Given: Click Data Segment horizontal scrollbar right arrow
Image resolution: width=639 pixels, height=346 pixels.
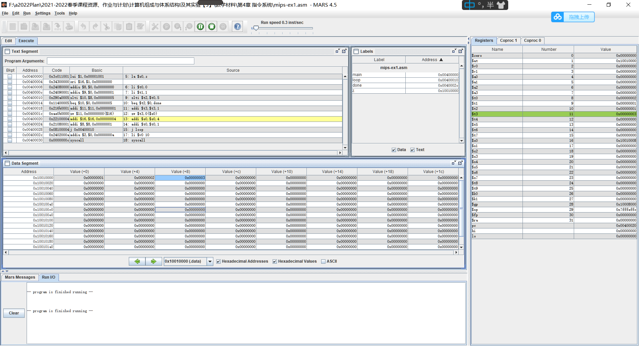Looking at the screenshot, I should tap(456, 252).
